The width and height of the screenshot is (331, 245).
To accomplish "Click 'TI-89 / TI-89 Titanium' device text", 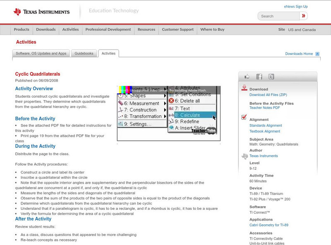I will [266, 194].
